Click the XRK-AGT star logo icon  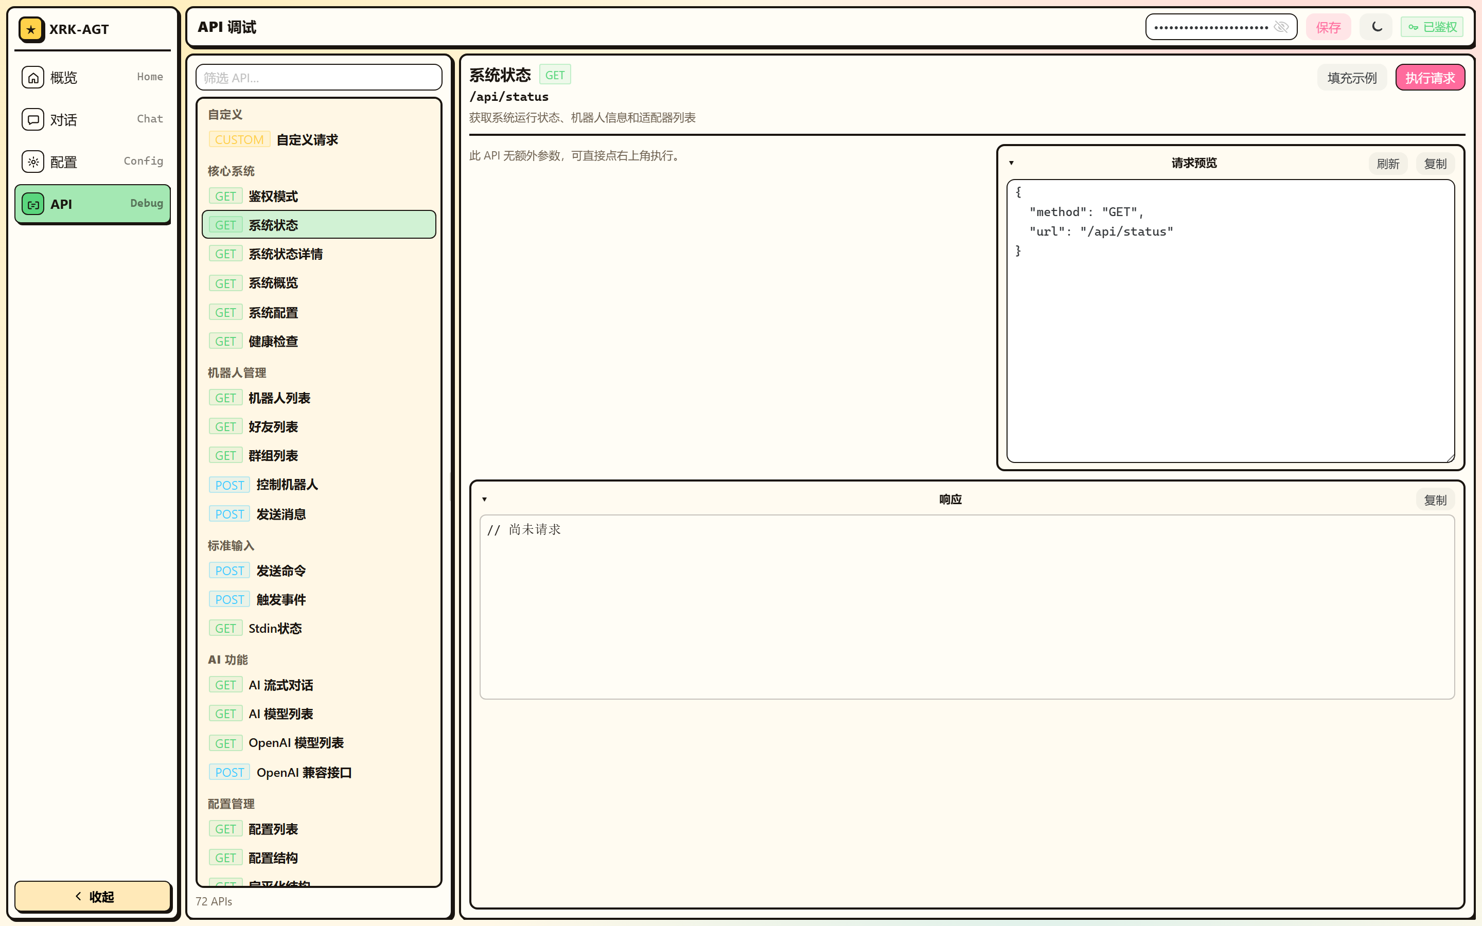click(x=31, y=29)
